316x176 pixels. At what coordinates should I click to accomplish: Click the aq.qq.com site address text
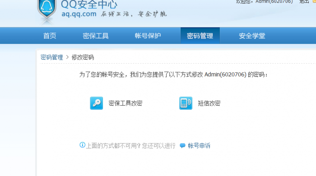tap(79, 14)
